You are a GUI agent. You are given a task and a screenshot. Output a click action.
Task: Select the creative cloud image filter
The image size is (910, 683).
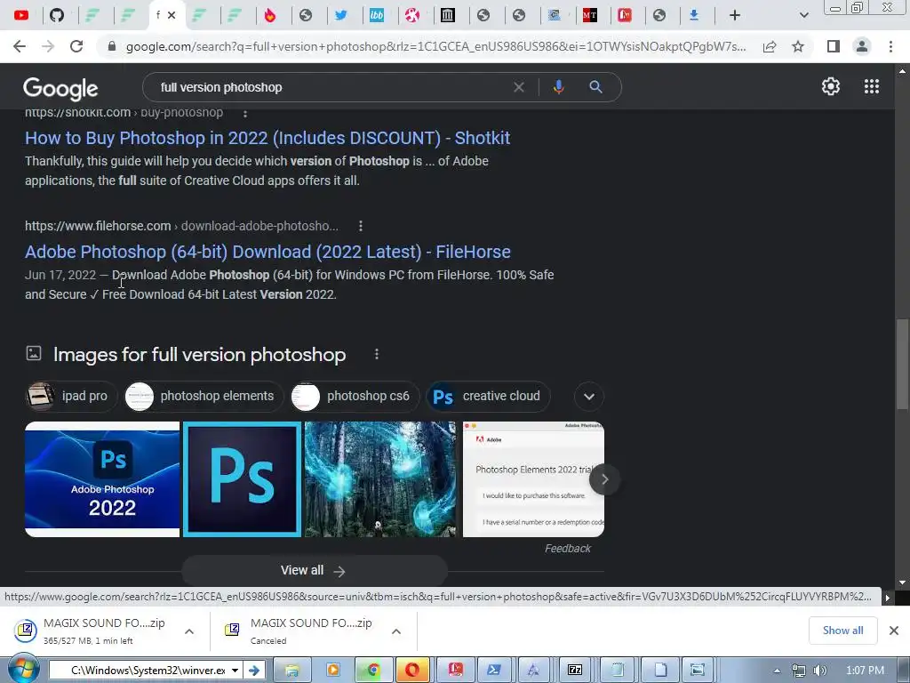488,396
